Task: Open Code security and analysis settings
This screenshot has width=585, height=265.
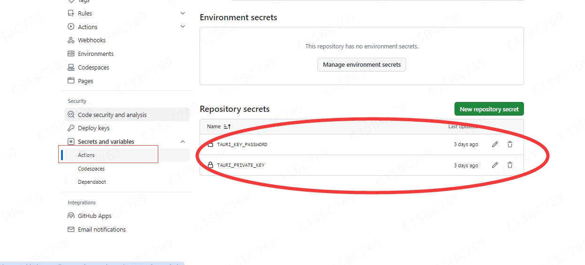Action: coord(112,115)
